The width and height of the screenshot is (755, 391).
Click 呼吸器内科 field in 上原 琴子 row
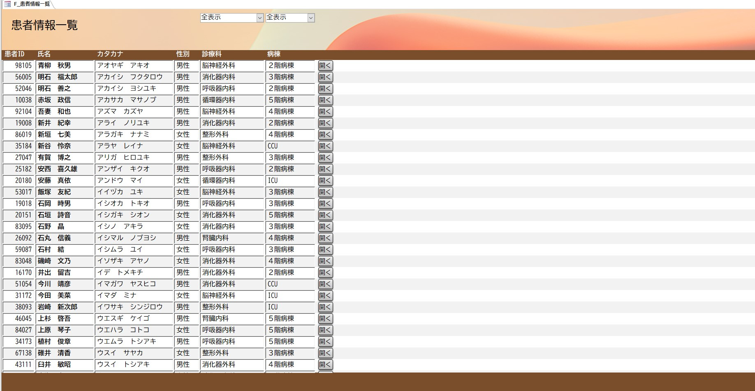(x=232, y=330)
